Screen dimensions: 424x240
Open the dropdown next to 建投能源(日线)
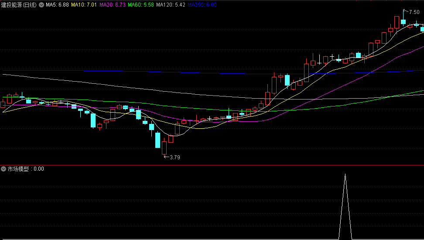point(41,5)
